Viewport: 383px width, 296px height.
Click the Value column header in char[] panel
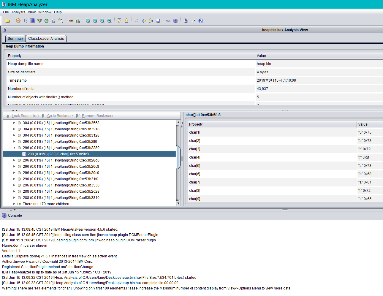(370, 124)
